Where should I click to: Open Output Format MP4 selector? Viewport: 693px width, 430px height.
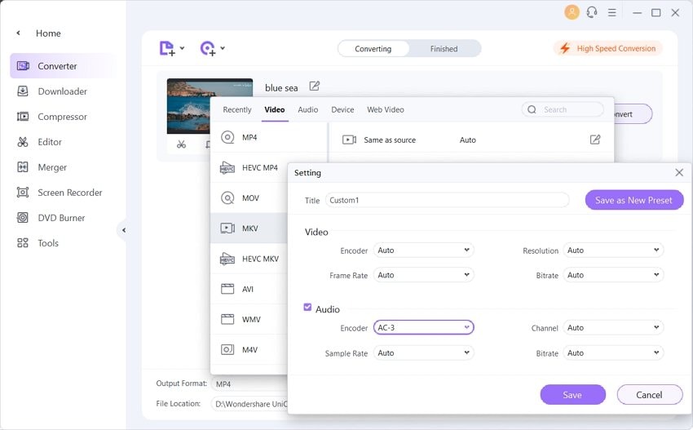(x=249, y=383)
